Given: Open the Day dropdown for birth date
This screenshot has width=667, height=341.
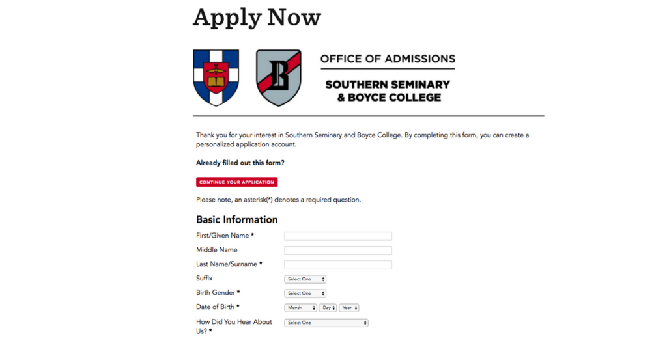Looking at the screenshot, I should point(328,308).
